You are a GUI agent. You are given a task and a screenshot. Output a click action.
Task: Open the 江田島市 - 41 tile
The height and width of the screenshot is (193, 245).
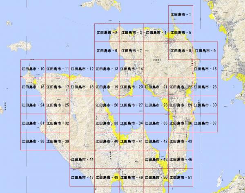tap(131, 141)
